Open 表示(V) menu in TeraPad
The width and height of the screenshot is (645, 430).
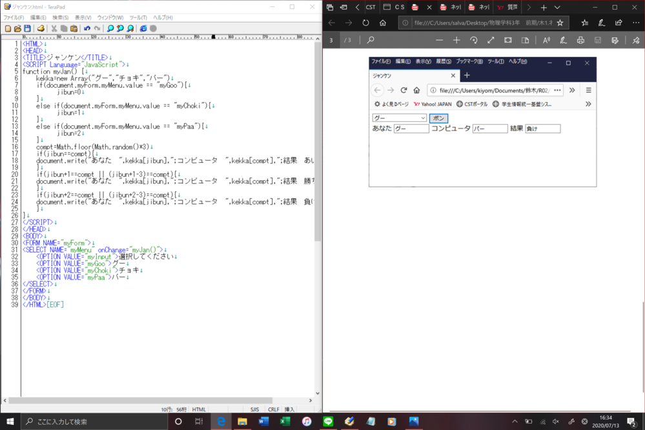tap(83, 17)
